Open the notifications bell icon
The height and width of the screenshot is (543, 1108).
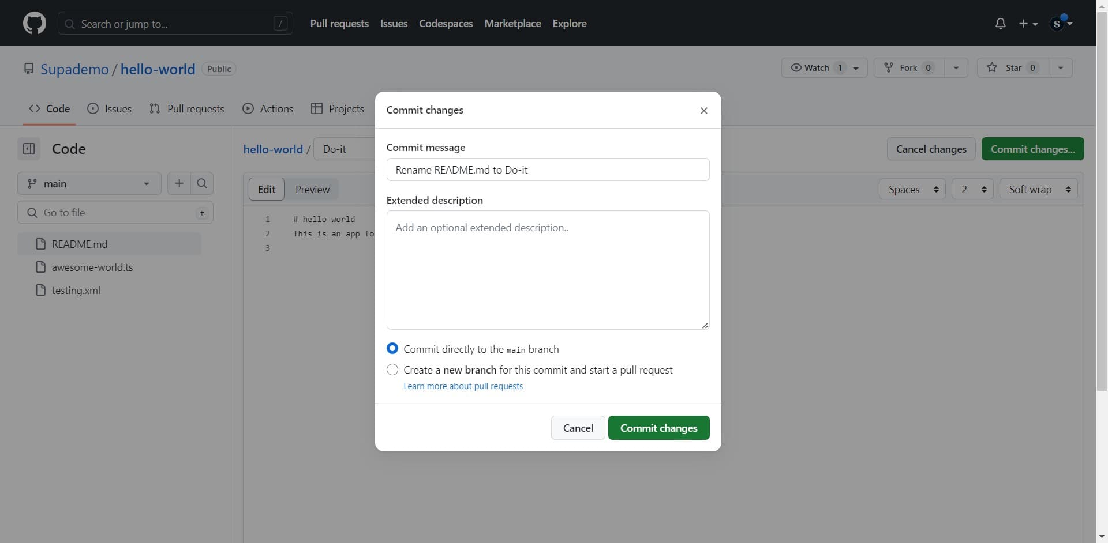click(x=1000, y=24)
